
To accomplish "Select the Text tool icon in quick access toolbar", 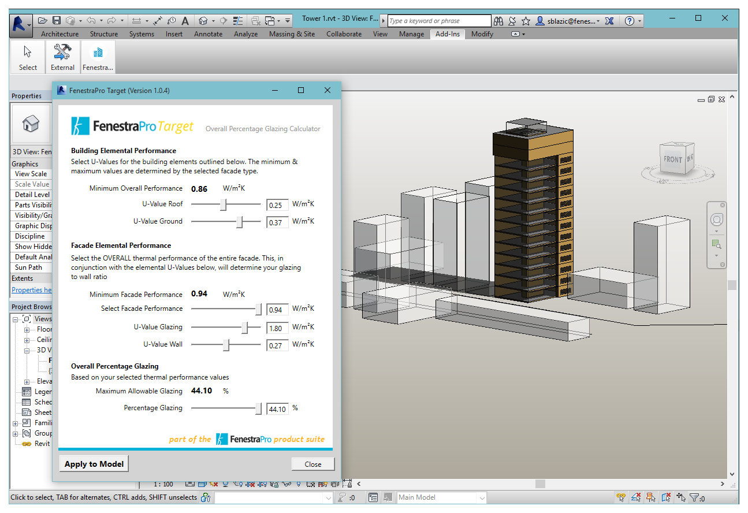I will click(x=185, y=21).
